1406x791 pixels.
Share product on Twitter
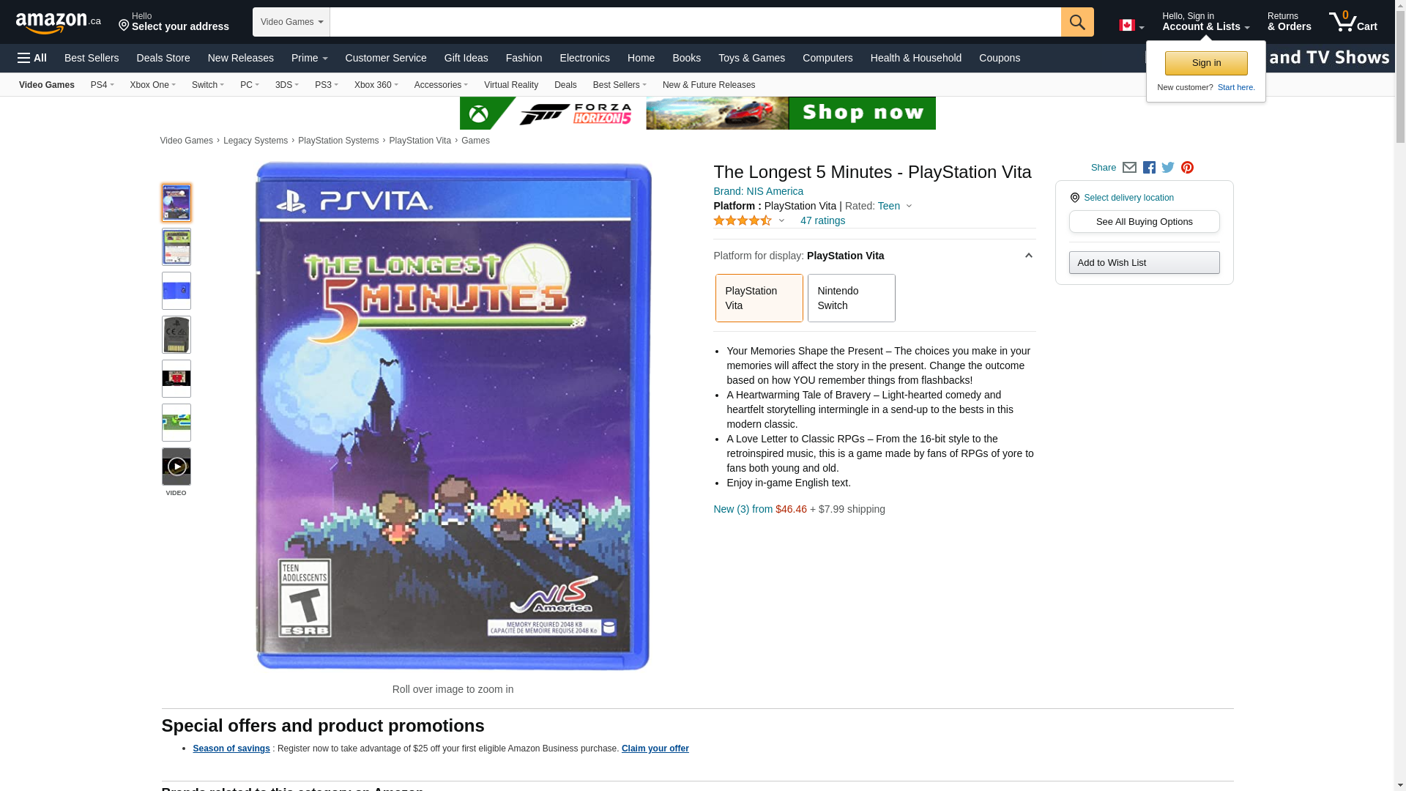point(1168,168)
